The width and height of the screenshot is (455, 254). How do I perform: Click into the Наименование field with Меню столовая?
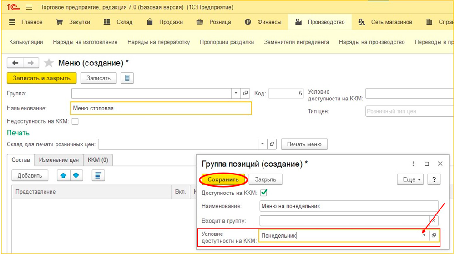[x=161, y=108]
